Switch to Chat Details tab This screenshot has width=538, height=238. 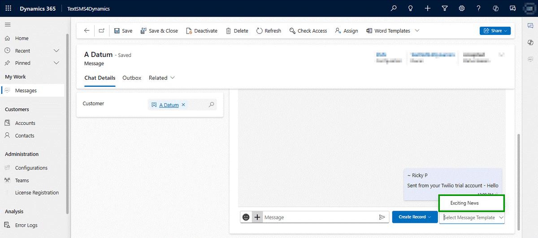[100, 78]
